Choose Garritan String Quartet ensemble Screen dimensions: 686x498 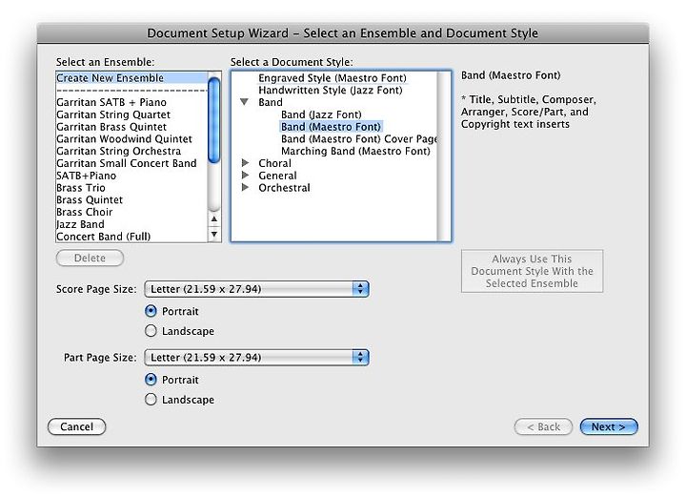[131, 114]
